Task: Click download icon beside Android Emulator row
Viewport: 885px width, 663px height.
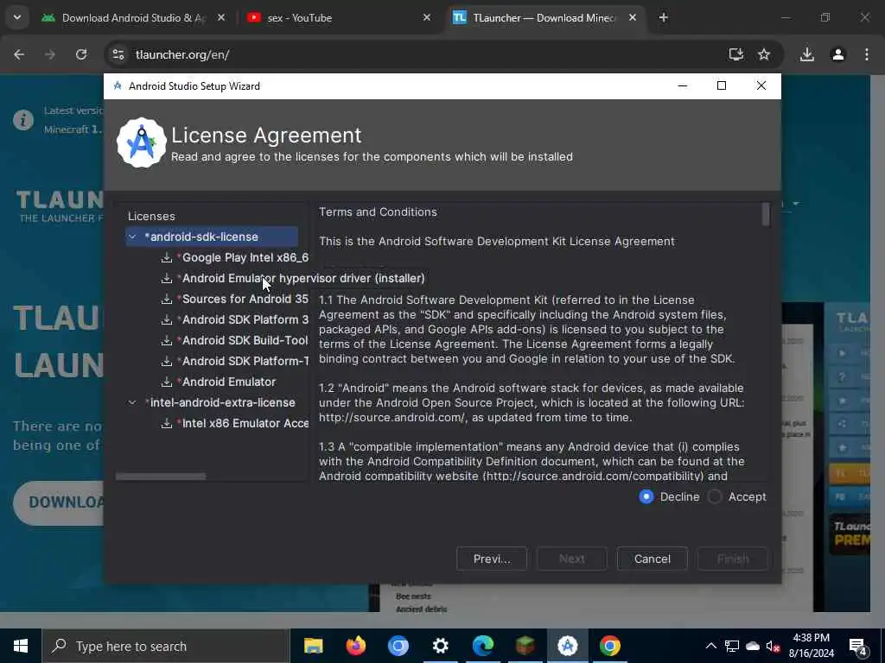Action: coord(167,382)
